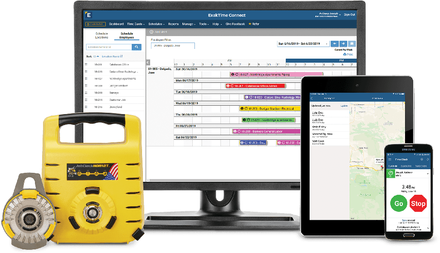Select Judy Doe in the tablet list
440x253 pixels.
[x=330, y=121]
